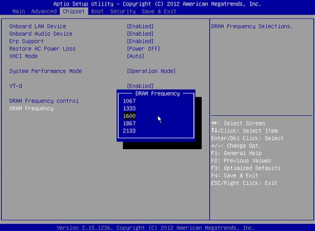Click the Aptio Setup Utility title
Screen dimensions: 315x231
click(x=157, y=4)
